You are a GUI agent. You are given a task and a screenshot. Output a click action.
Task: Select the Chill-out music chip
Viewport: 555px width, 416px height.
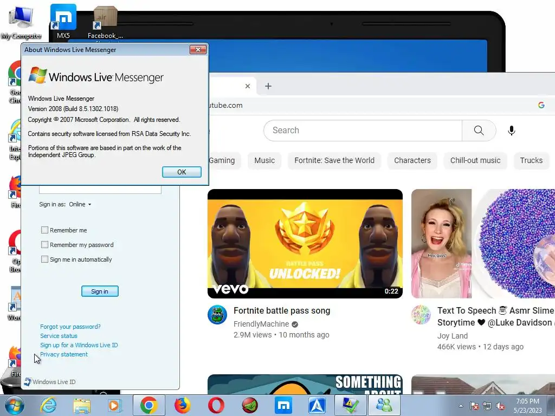475,160
